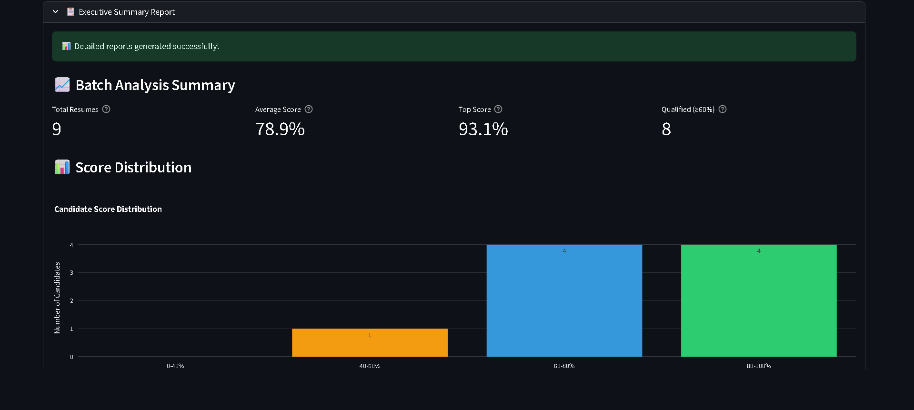Click the Executive Summary Report clipboard icon
Image resolution: width=914 pixels, height=410 pixels.
point(70,11)
